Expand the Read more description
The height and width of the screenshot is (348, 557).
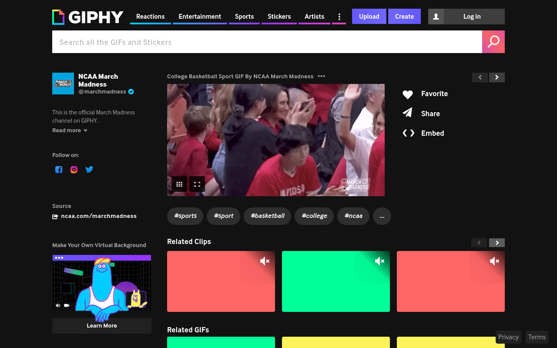70,130
